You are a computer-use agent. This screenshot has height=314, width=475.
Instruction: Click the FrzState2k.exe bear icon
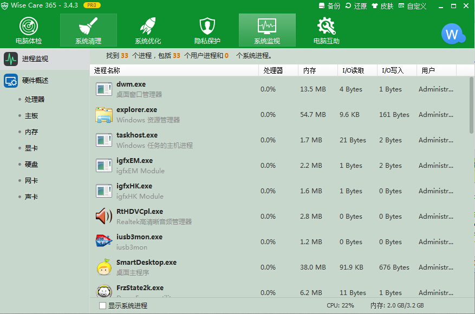tap(104, 291)
